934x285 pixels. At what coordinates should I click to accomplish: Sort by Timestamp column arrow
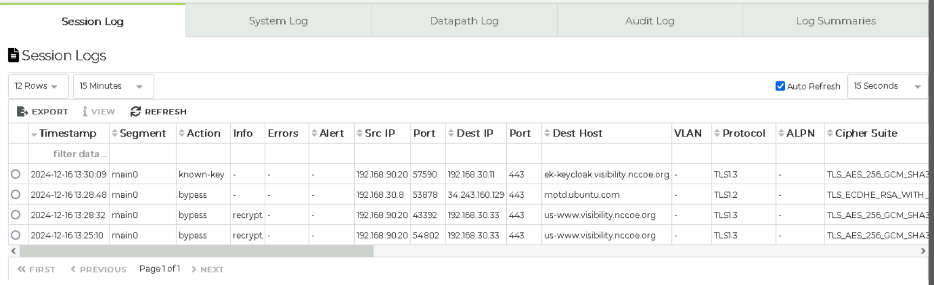point(34,134)
